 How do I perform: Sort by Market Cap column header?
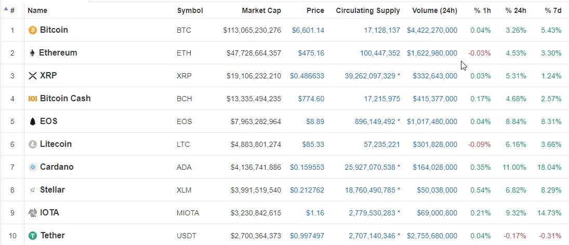(x=261, y=10)
